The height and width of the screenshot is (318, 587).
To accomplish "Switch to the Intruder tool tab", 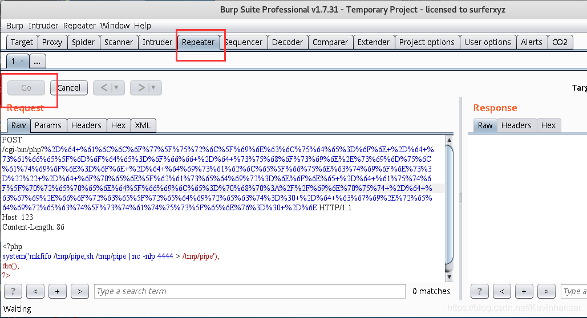I will coord(157,42).
